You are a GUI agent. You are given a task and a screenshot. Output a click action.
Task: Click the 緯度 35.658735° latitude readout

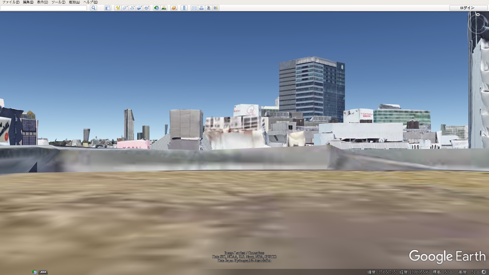[382, 272]
